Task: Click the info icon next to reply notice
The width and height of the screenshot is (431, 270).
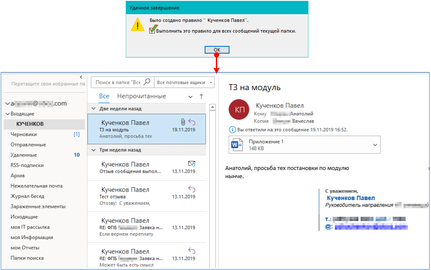Action: coord(232,130)
